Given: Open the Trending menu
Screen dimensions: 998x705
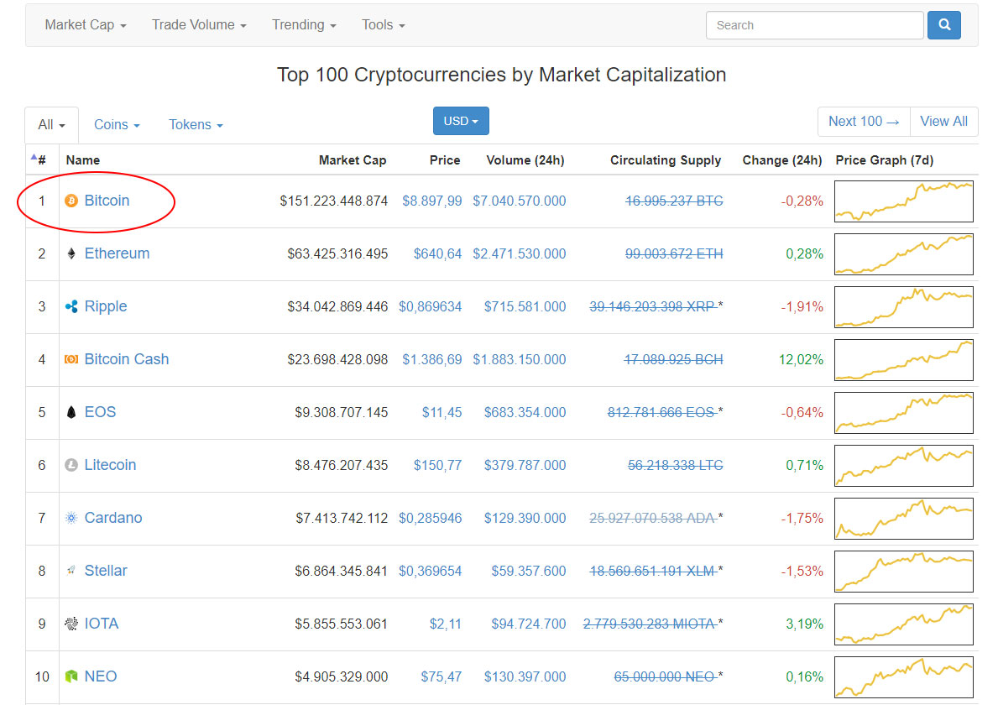Looking at the screenshot, I should [x=304, y=25].
